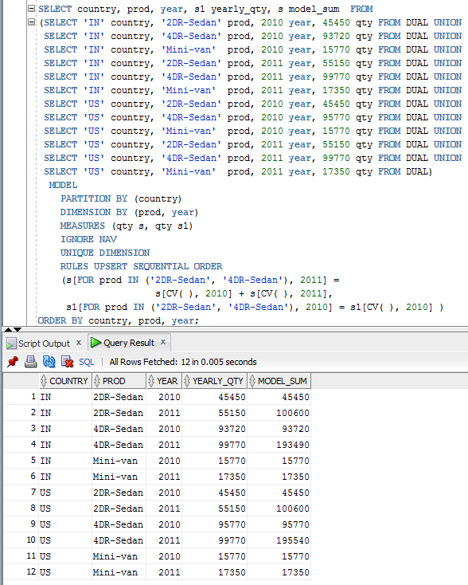The height and width of the screenshot is (585, 468).
Task: Place cursor on UNIQUE DIMENSION line
Action: (x=105, y=253)
